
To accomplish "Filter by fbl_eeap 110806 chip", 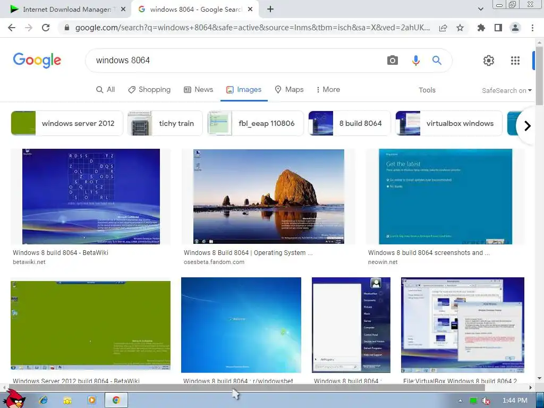I will [x=256, y=123].
